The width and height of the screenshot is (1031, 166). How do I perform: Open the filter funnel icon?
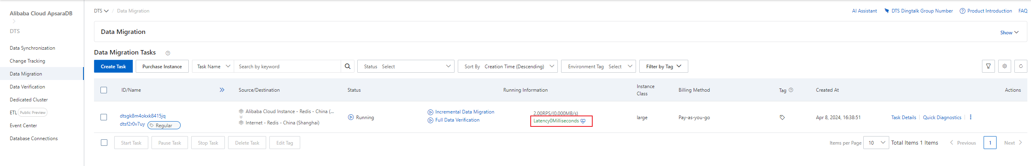click(988, 66)
